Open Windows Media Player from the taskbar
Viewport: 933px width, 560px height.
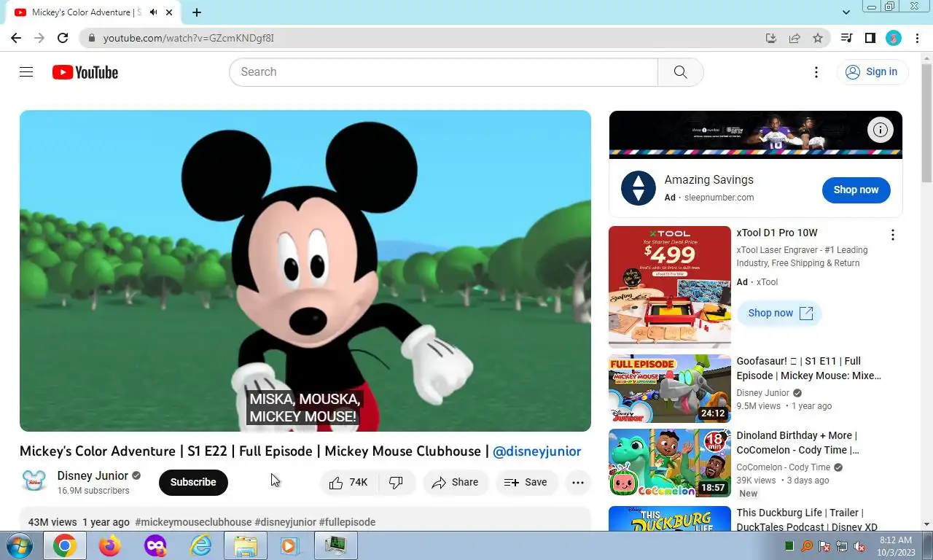click(290, 545)
